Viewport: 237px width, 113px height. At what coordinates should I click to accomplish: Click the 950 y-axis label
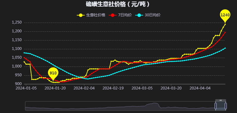tap(19, 75)
